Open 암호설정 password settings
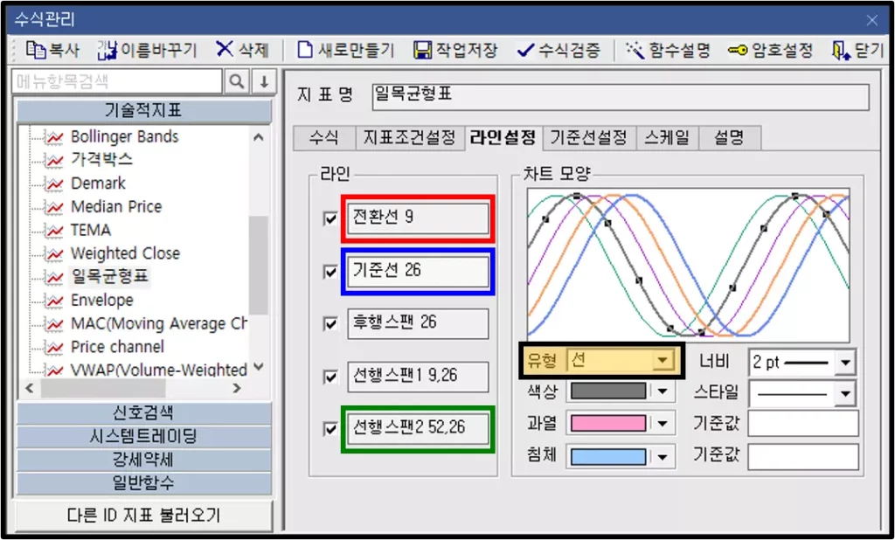 pyautogui.click(x=770, y=51)
